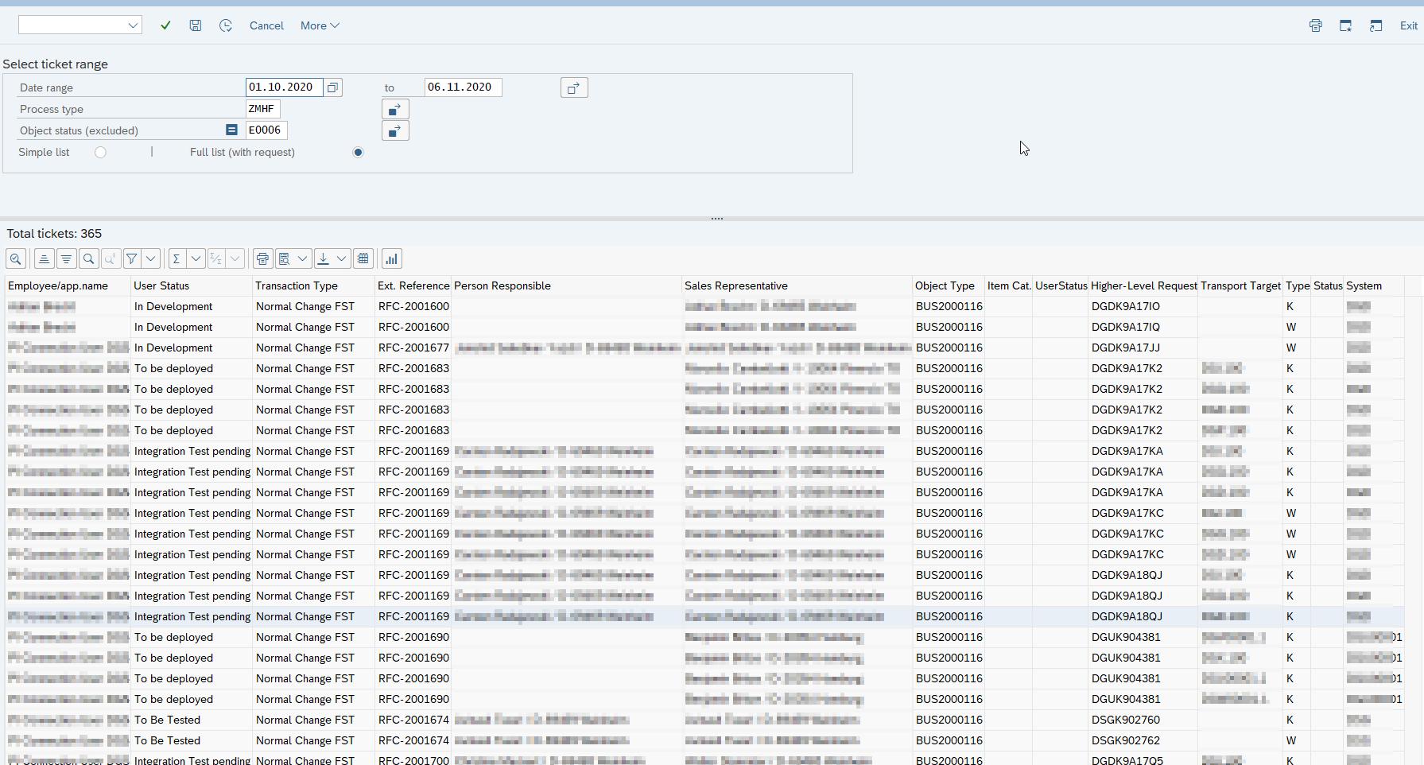Open the More menu
Viewport: 1424px width, 765px height.
(319, 25)
